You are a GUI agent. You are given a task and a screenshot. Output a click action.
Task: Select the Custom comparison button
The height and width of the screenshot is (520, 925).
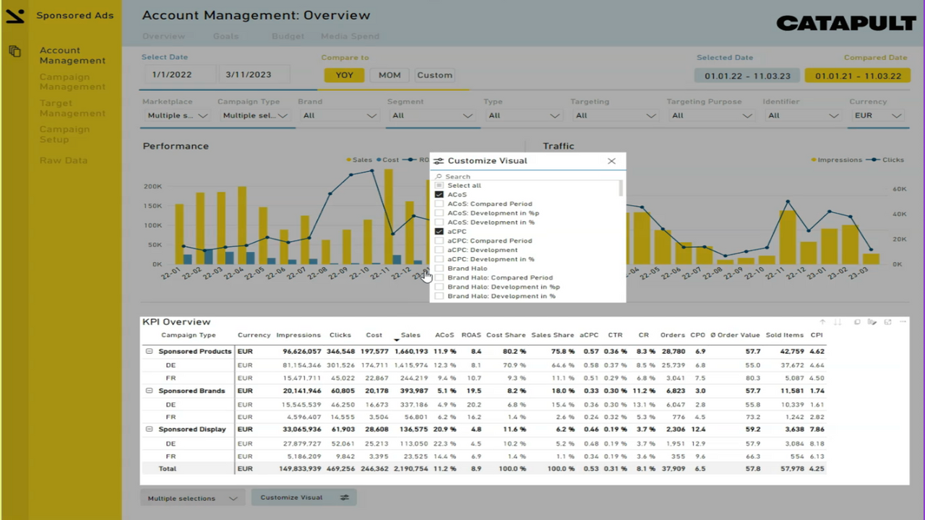tap(434, 75)
